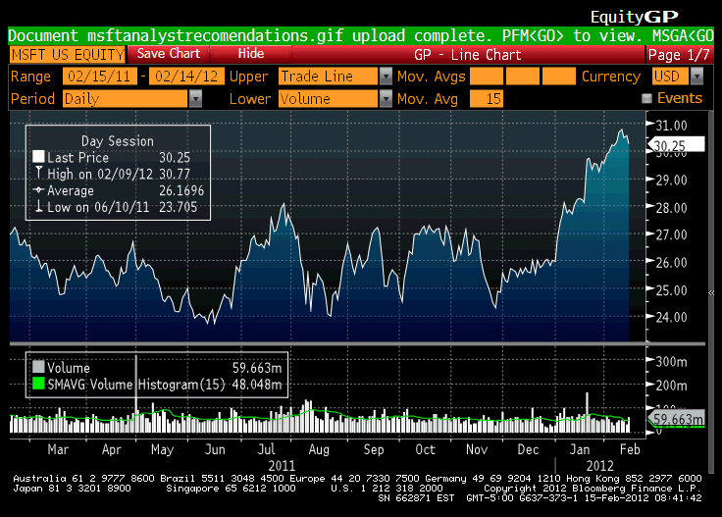Click the GP - Line Chart title bar
Viewport: 722px width, 517px height.
[468, 55]
